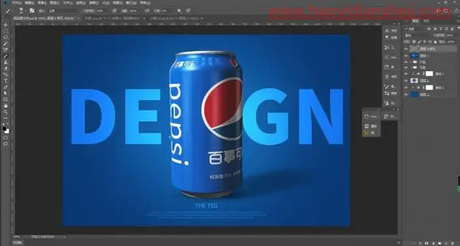Screen dimensions: 460x246
Task: Select the Hand tool
Action: pyautogui.click(x=6, y=106)
